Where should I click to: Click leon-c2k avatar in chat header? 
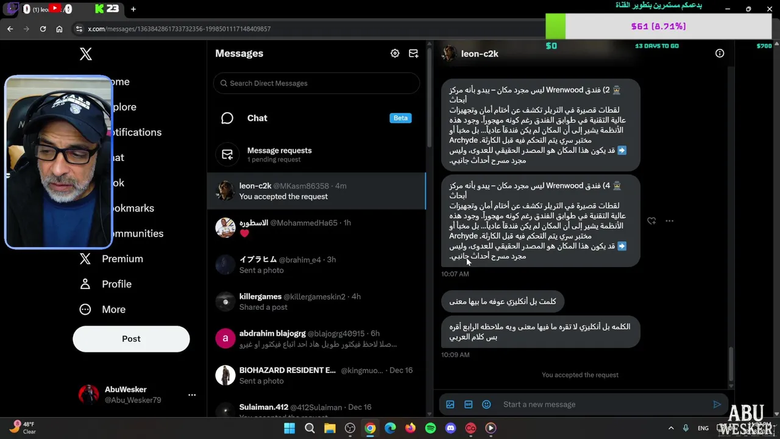(450, 54)
